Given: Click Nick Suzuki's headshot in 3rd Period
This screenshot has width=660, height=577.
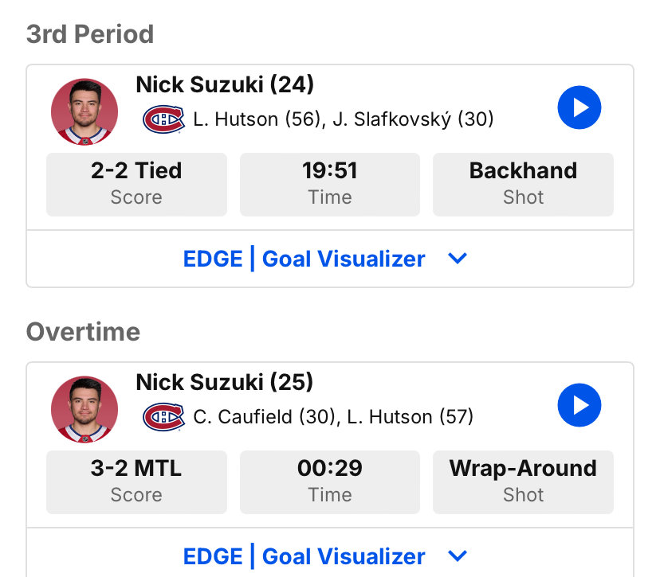Looking at the screenshot, I should pos(84,111).
